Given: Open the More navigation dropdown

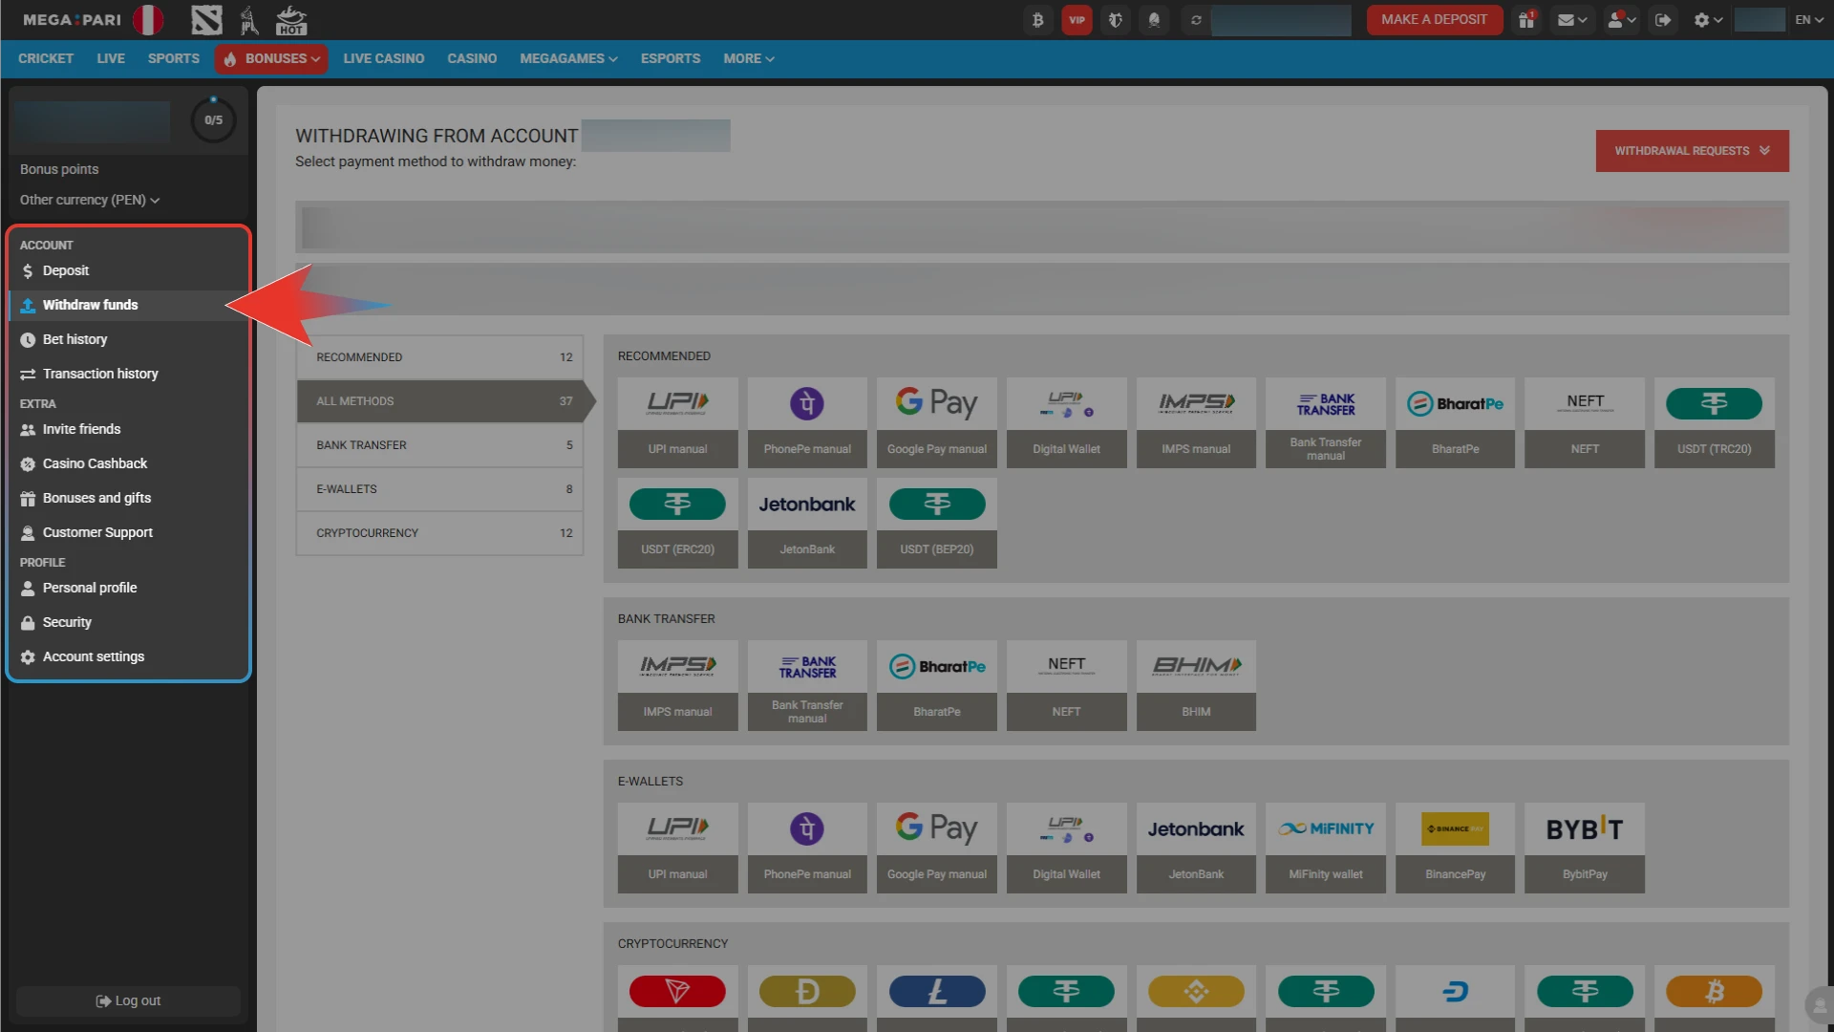Looking at the screenshot, I should pos(748,58).
